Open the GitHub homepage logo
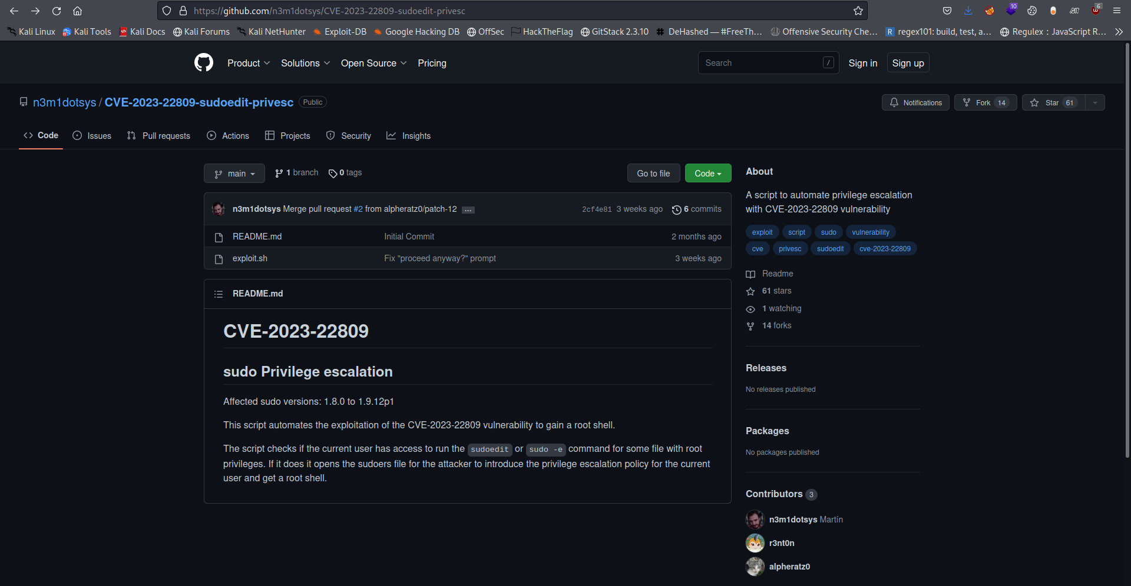Image resolution: width=1131 pixels, height=586 pixels. pyautogui.click(x=204, y=62)
